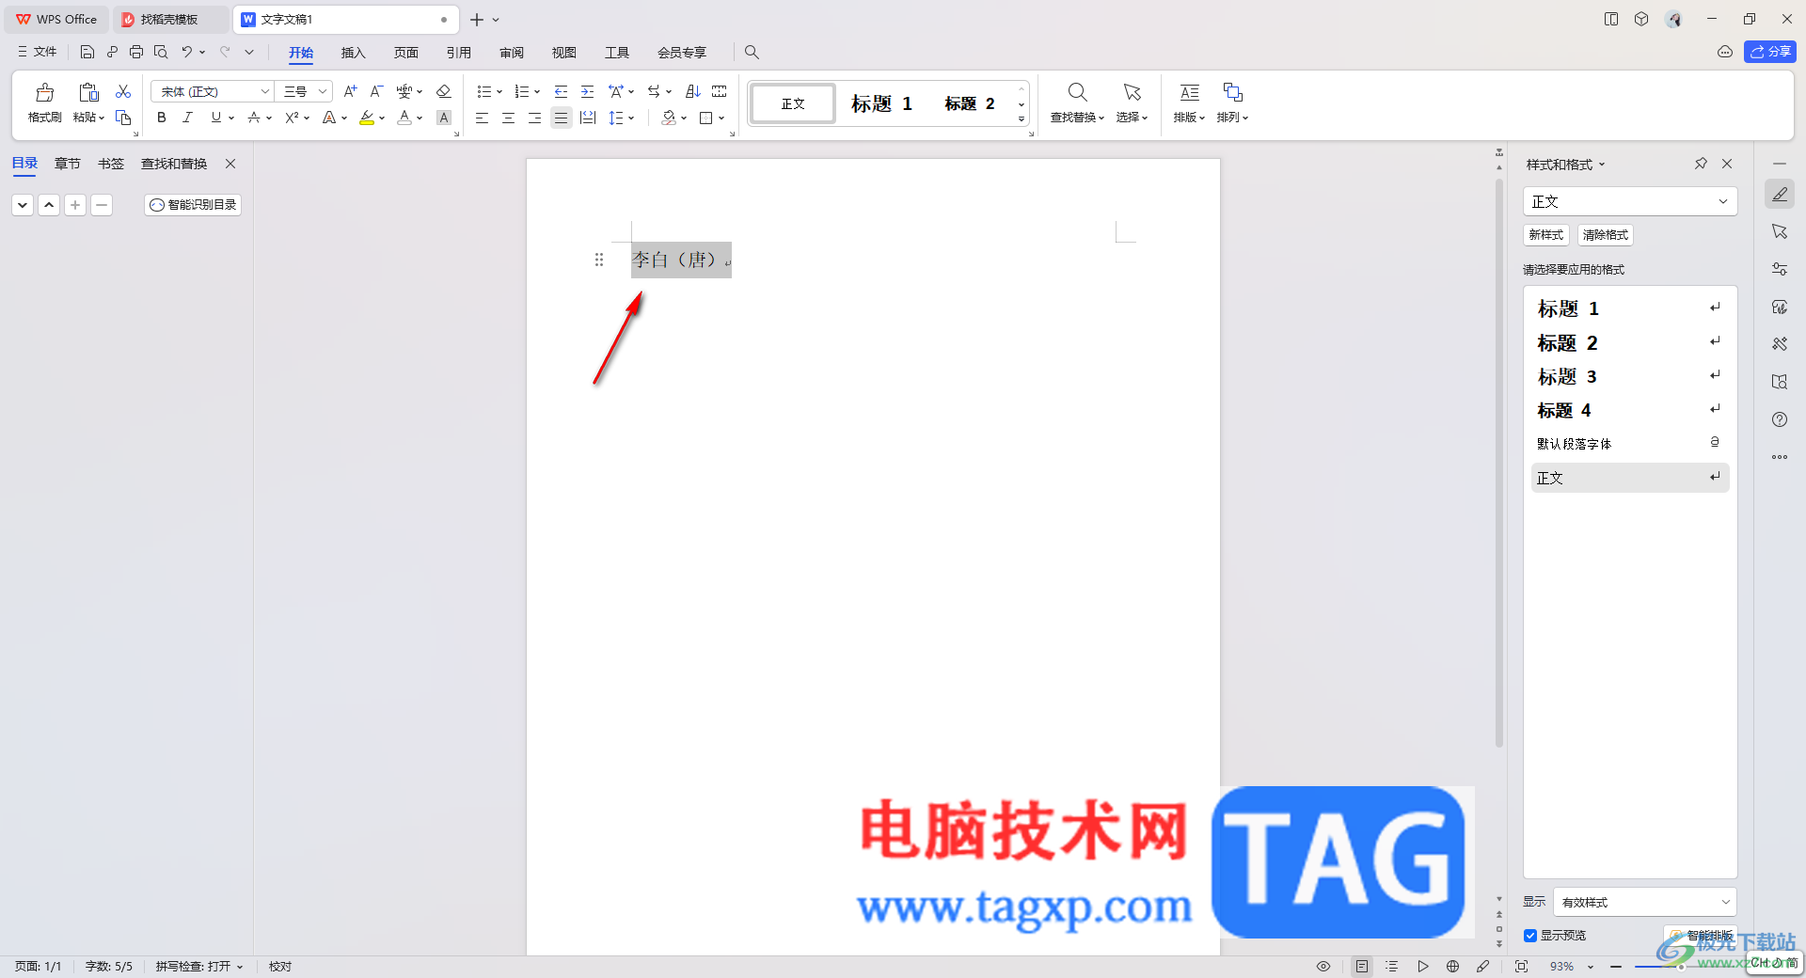The image size is (1806, 978).
Task: Decrease font size with A- icon
Action: pyautogui.click(x=376, y=91)
